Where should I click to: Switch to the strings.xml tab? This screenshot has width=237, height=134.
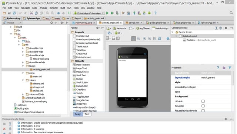pos(134,23)
